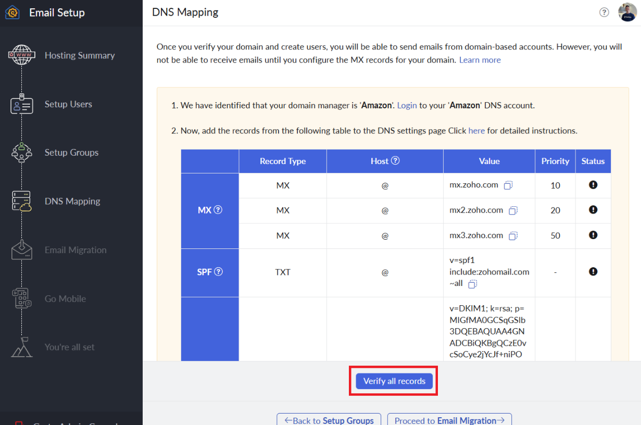
Task: Click the MX help question icon
Action: (x=218, y=210)
